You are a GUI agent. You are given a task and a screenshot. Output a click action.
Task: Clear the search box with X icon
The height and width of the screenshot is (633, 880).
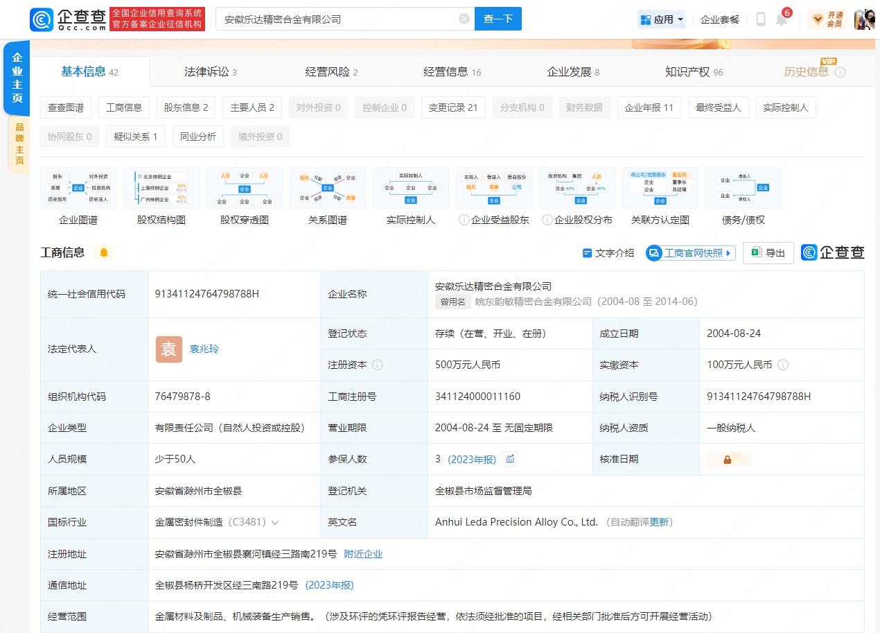464,19
